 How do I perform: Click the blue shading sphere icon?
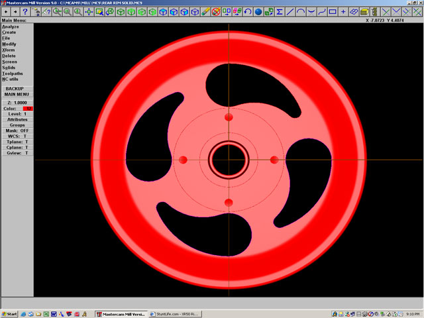pyautogui.click(x=258, y=12)
